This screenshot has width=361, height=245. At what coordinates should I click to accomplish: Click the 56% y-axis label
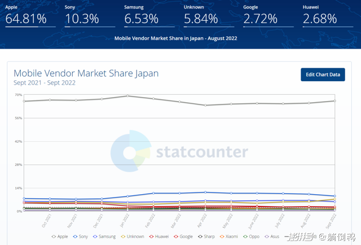tap(19, 118)
